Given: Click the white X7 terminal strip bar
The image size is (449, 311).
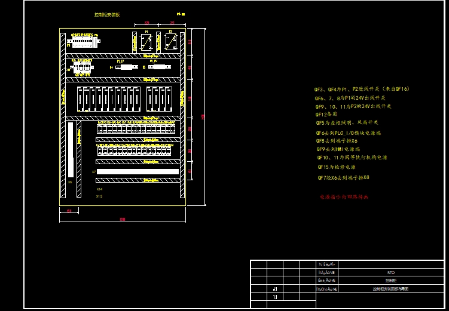Looking at the screenshot, I should coord(138,171).
